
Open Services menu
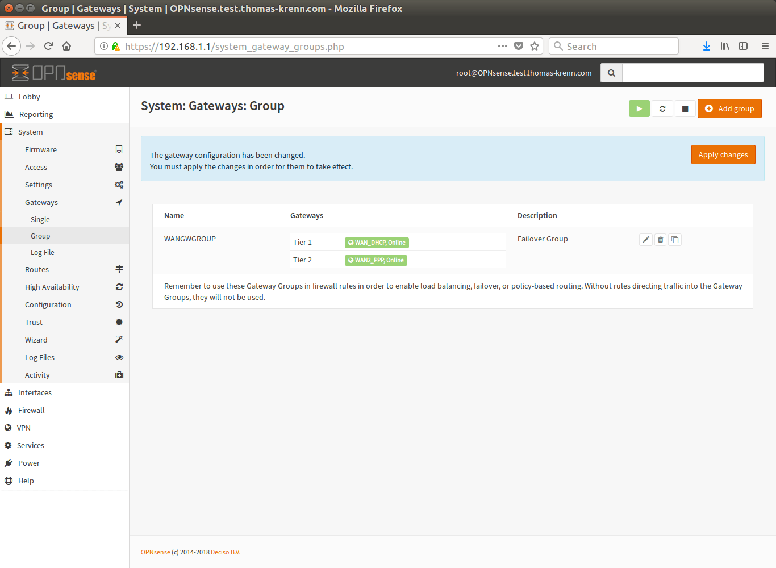point(64,445)
